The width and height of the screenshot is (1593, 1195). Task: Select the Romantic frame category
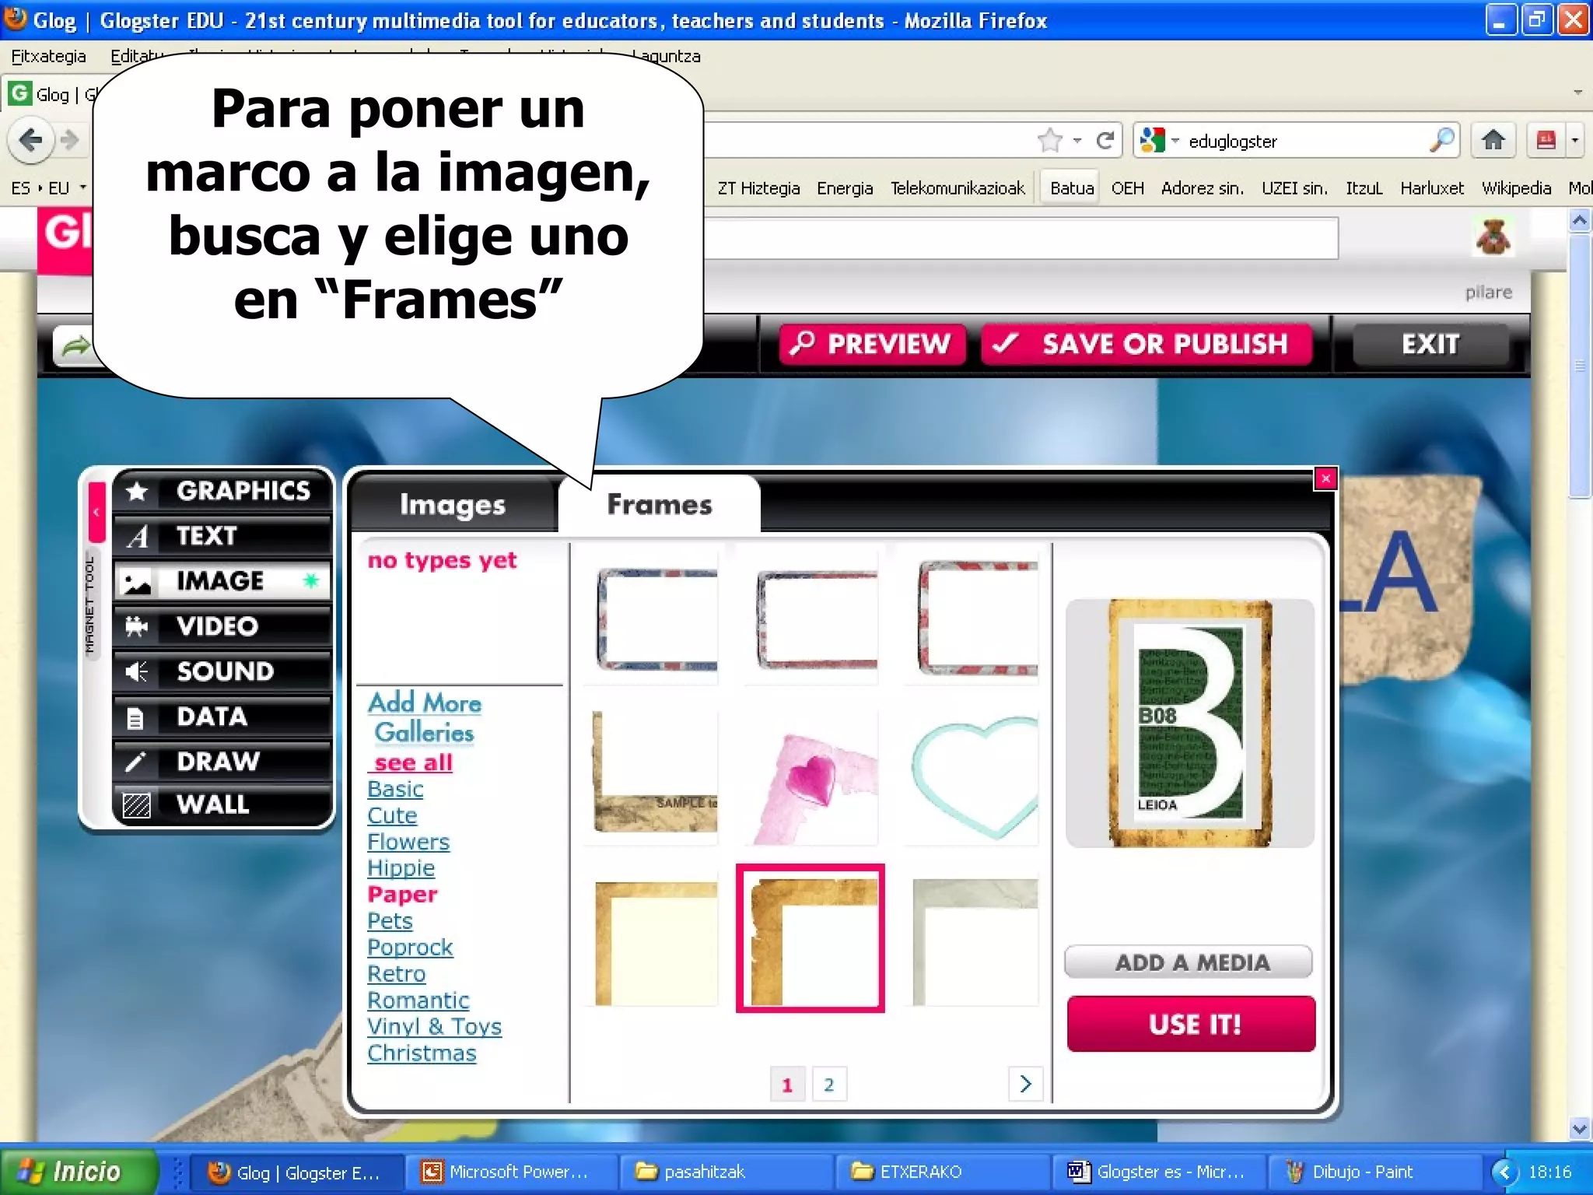click(x=418, y=1001)
